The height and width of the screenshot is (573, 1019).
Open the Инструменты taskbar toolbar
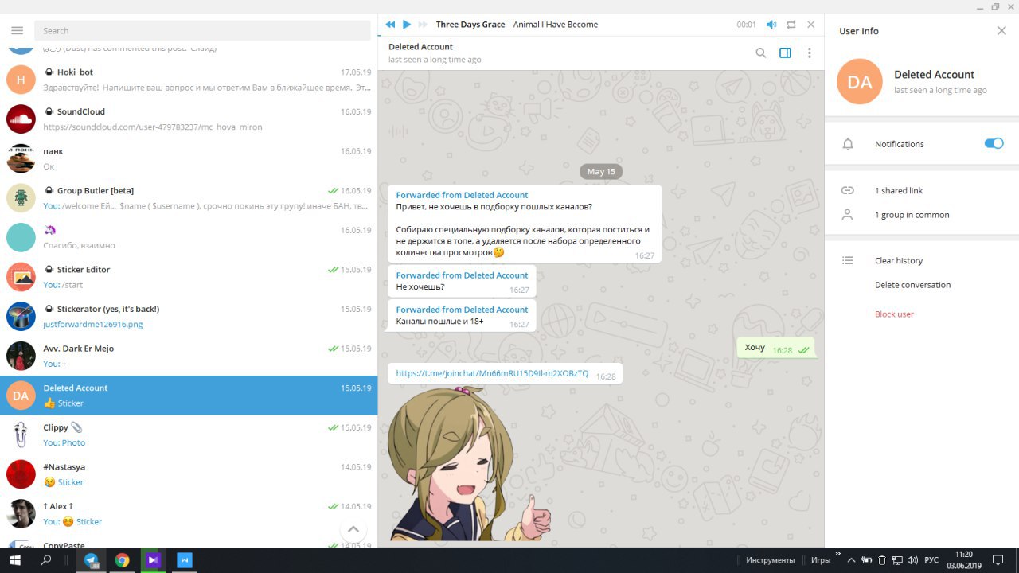click(770, 560)
